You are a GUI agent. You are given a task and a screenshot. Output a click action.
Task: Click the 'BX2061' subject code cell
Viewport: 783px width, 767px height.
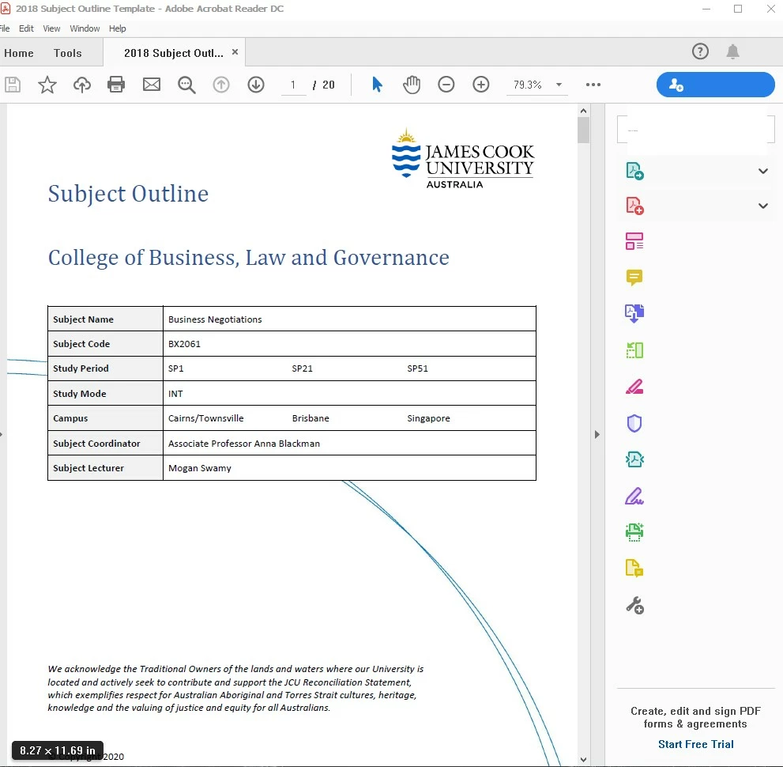coord(349,344)
